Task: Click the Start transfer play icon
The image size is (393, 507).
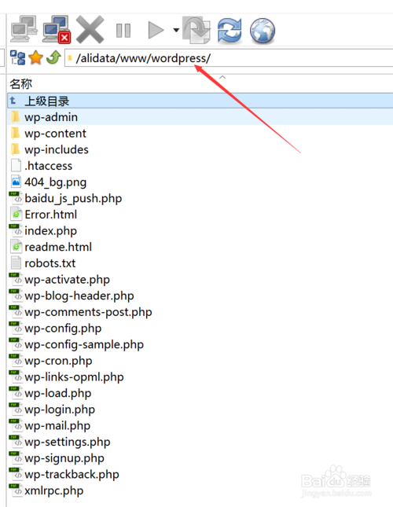Action: (156, 30)
